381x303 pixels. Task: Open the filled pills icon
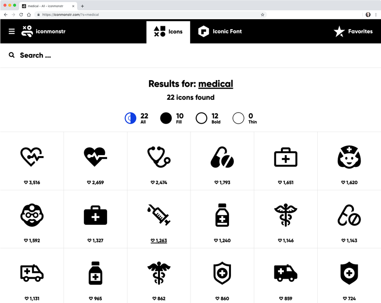click(x=222, y=157)
